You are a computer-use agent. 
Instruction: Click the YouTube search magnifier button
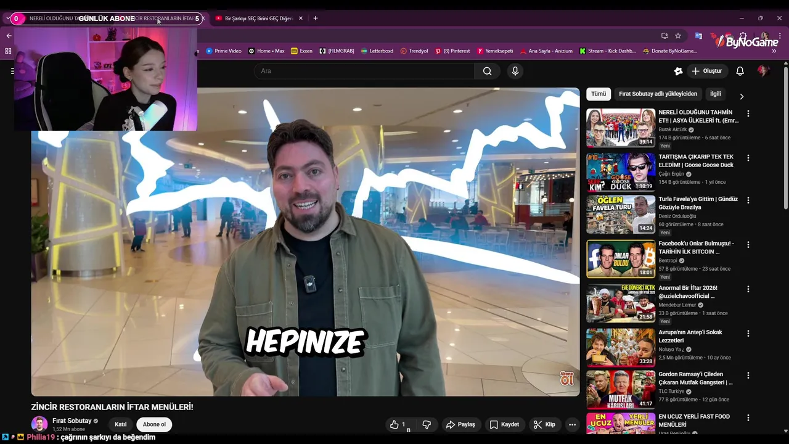pos(487,71)
